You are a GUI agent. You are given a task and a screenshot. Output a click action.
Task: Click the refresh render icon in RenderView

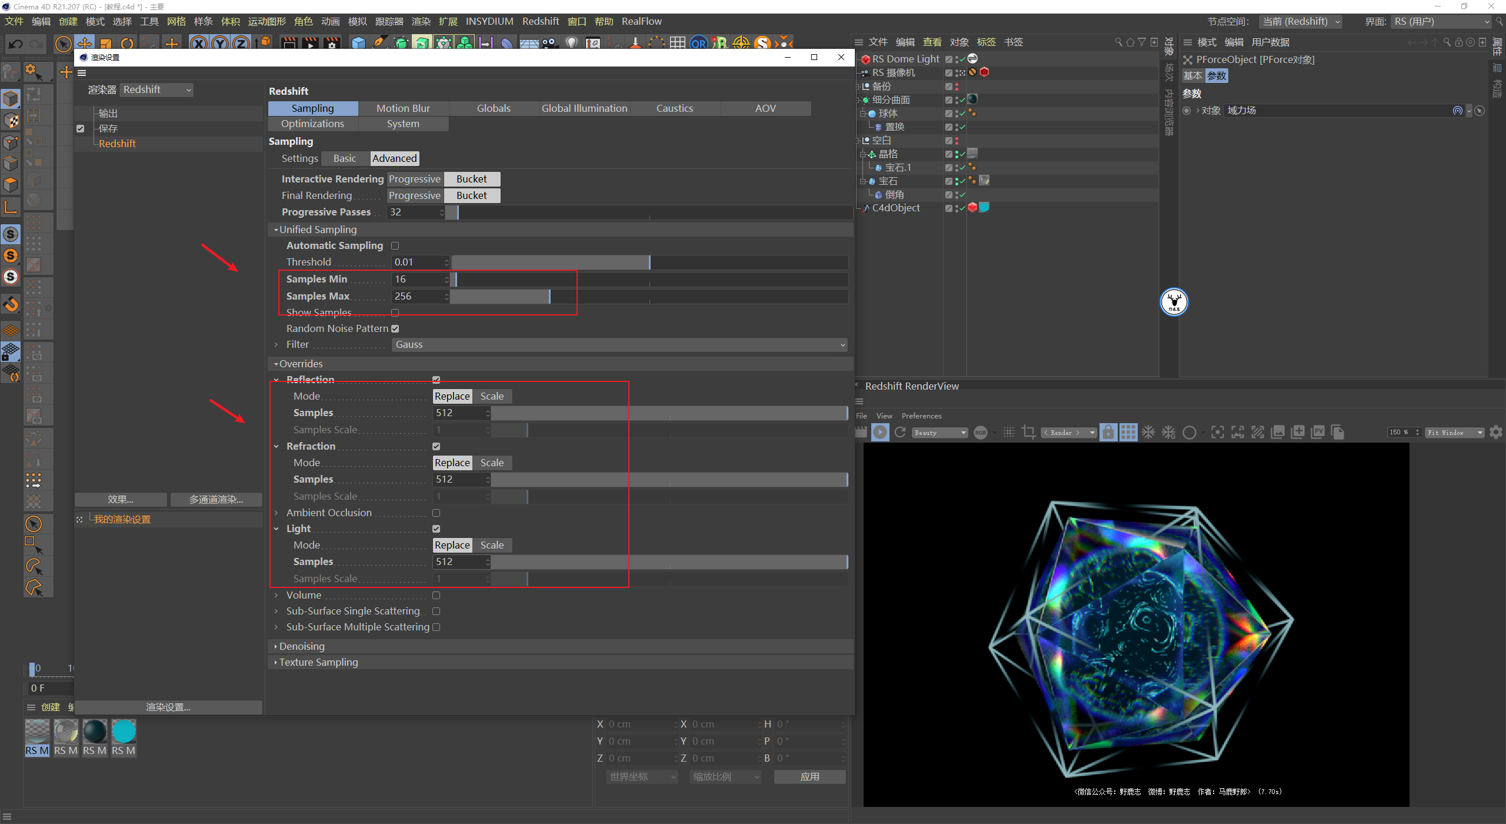point(900,433)
